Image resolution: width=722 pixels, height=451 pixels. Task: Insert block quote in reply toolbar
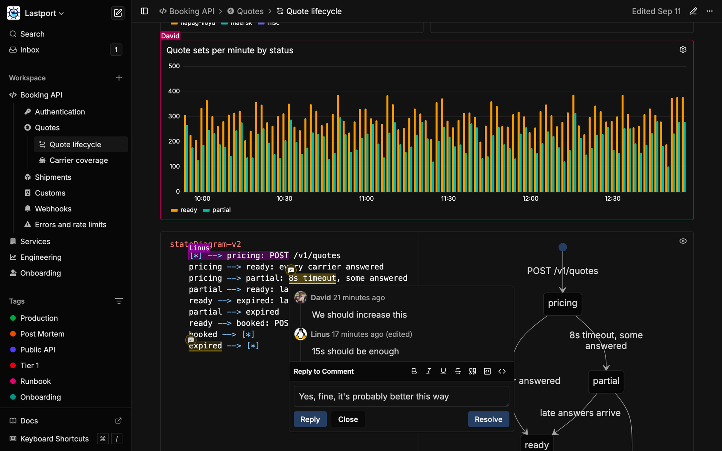[473, 371]
